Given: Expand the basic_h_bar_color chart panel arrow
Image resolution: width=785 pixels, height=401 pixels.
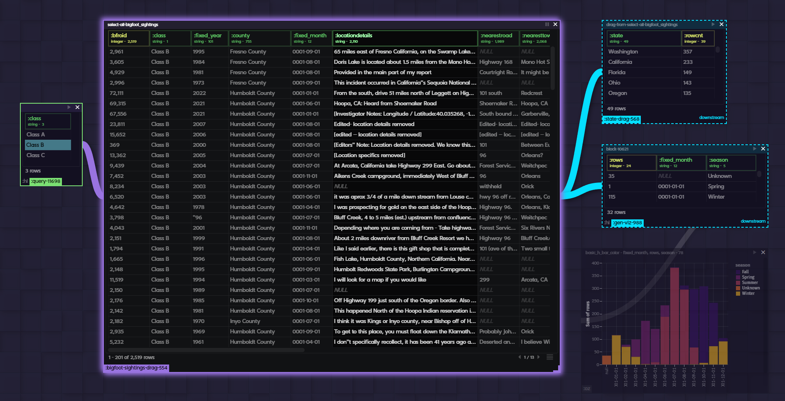Looking at the screenshot, I should [755, 252].
